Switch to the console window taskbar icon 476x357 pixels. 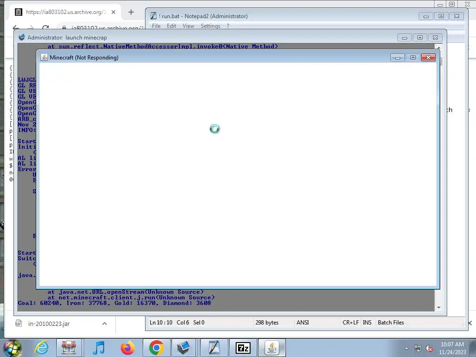point(183,348)
